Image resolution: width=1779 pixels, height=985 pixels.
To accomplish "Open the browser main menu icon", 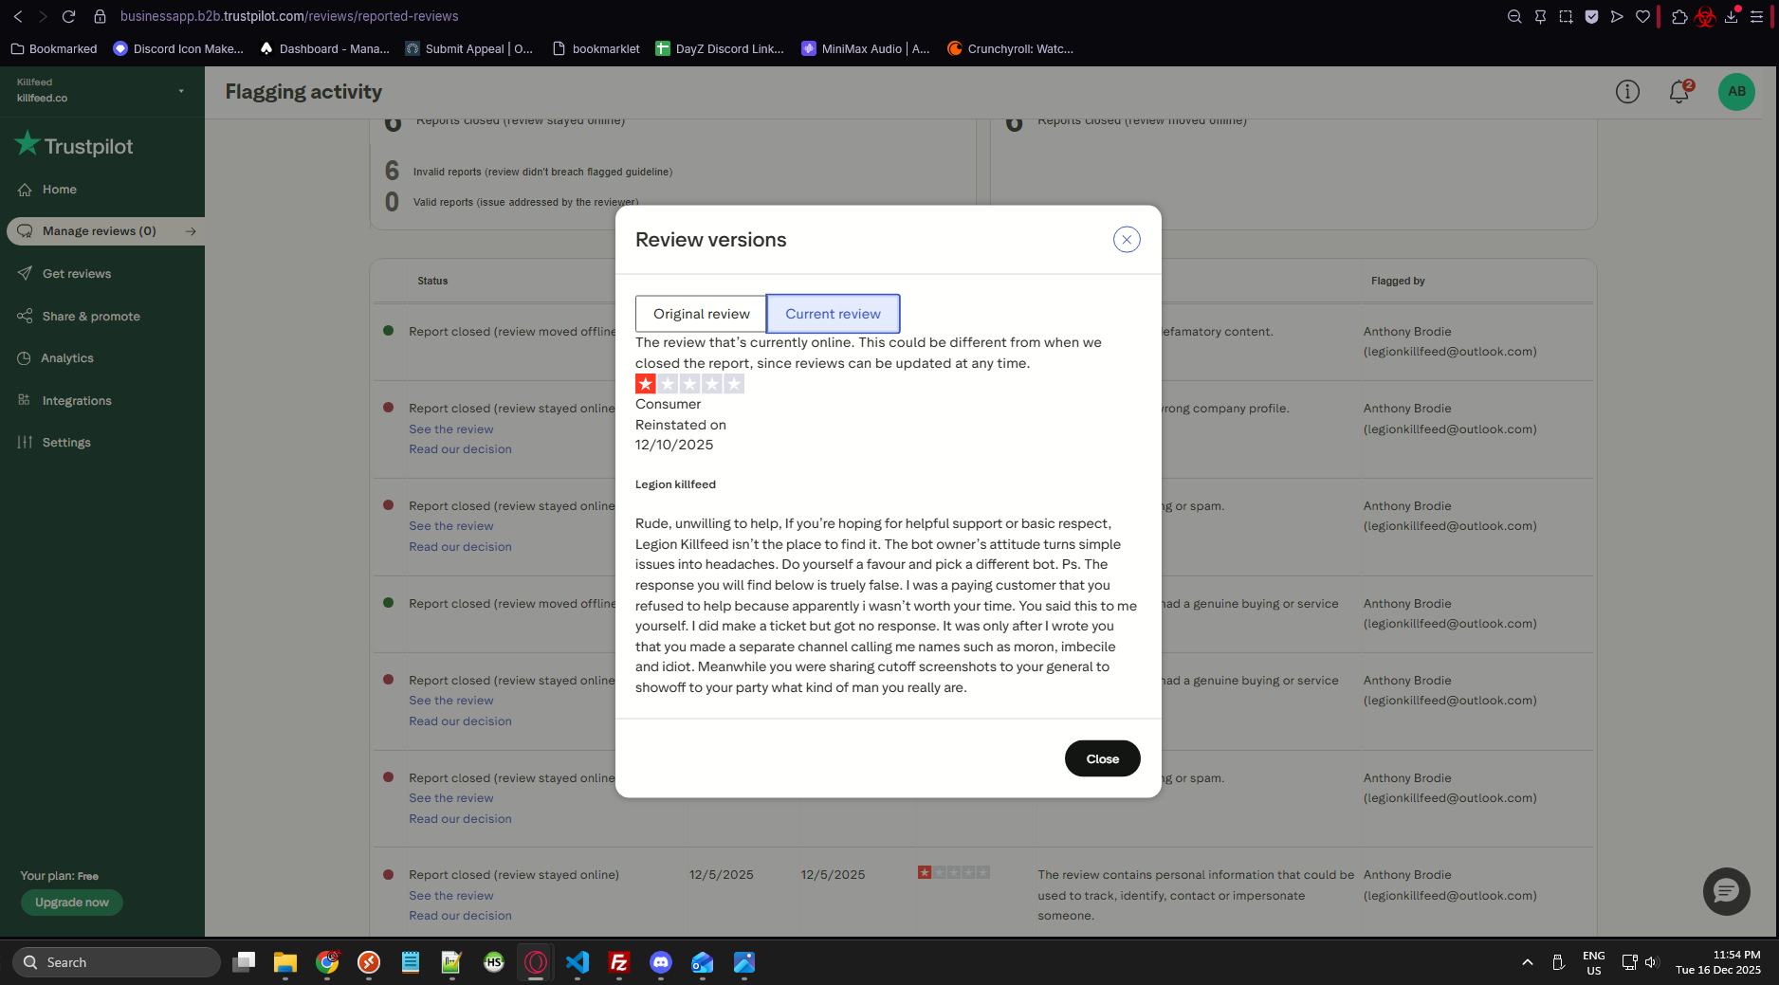I will 1756,16.
